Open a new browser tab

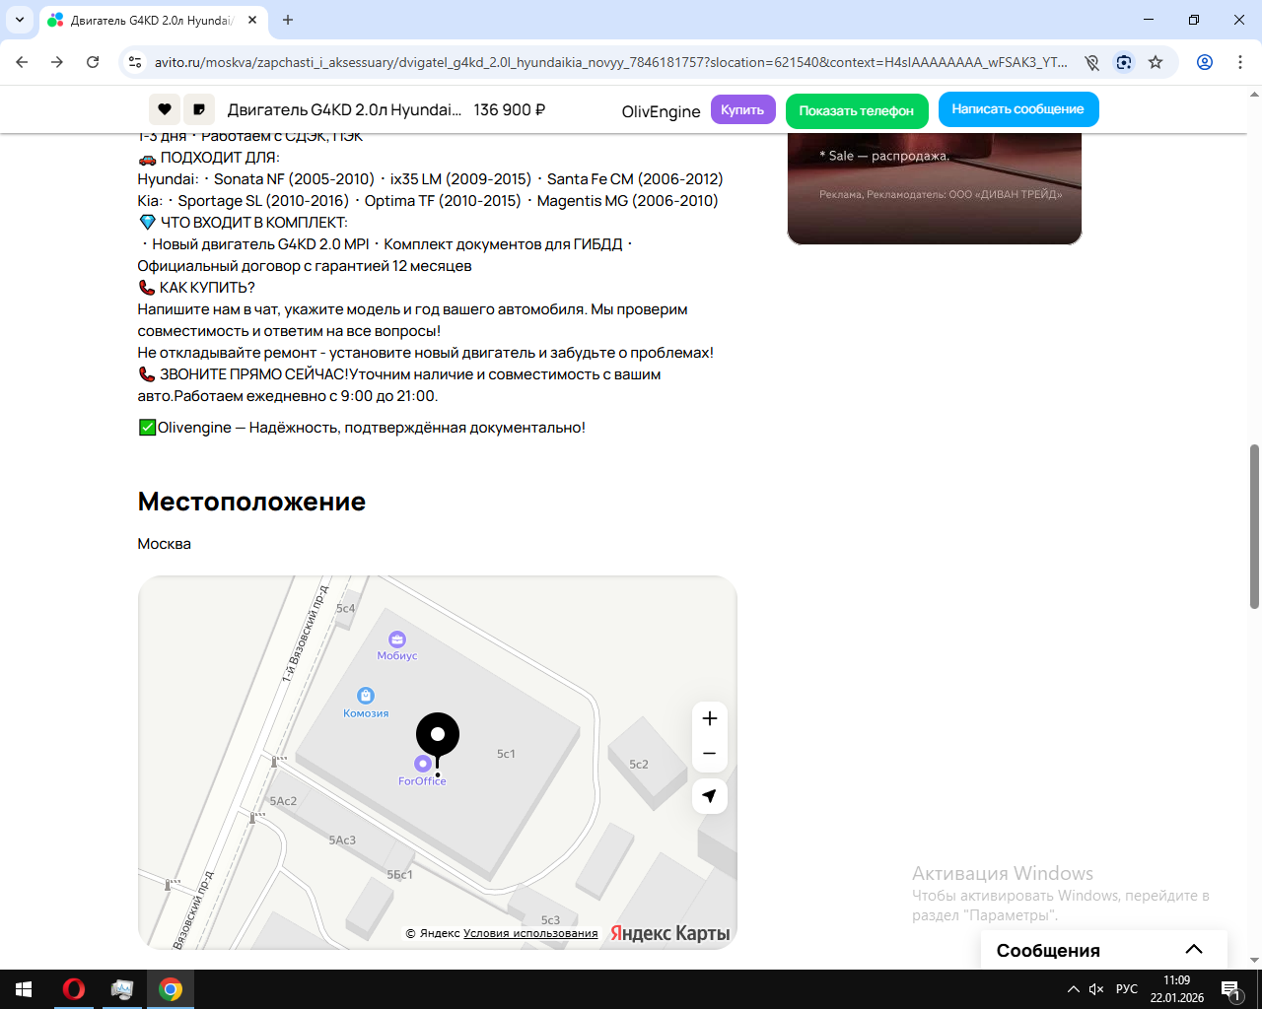[x=288, y=20]
